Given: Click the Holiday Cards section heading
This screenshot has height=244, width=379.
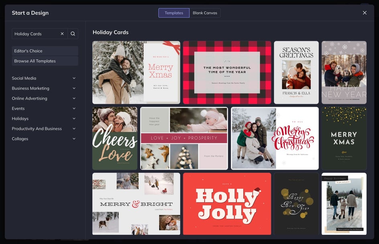Looking at the screenshot, I should [110, 32].
